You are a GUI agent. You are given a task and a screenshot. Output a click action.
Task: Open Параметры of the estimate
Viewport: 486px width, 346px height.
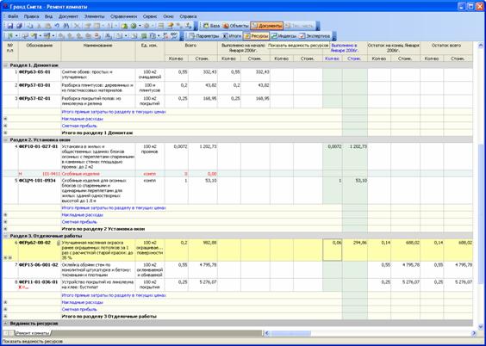click(204, 36)
